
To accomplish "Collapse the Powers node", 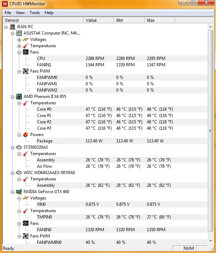I will 19,135.
